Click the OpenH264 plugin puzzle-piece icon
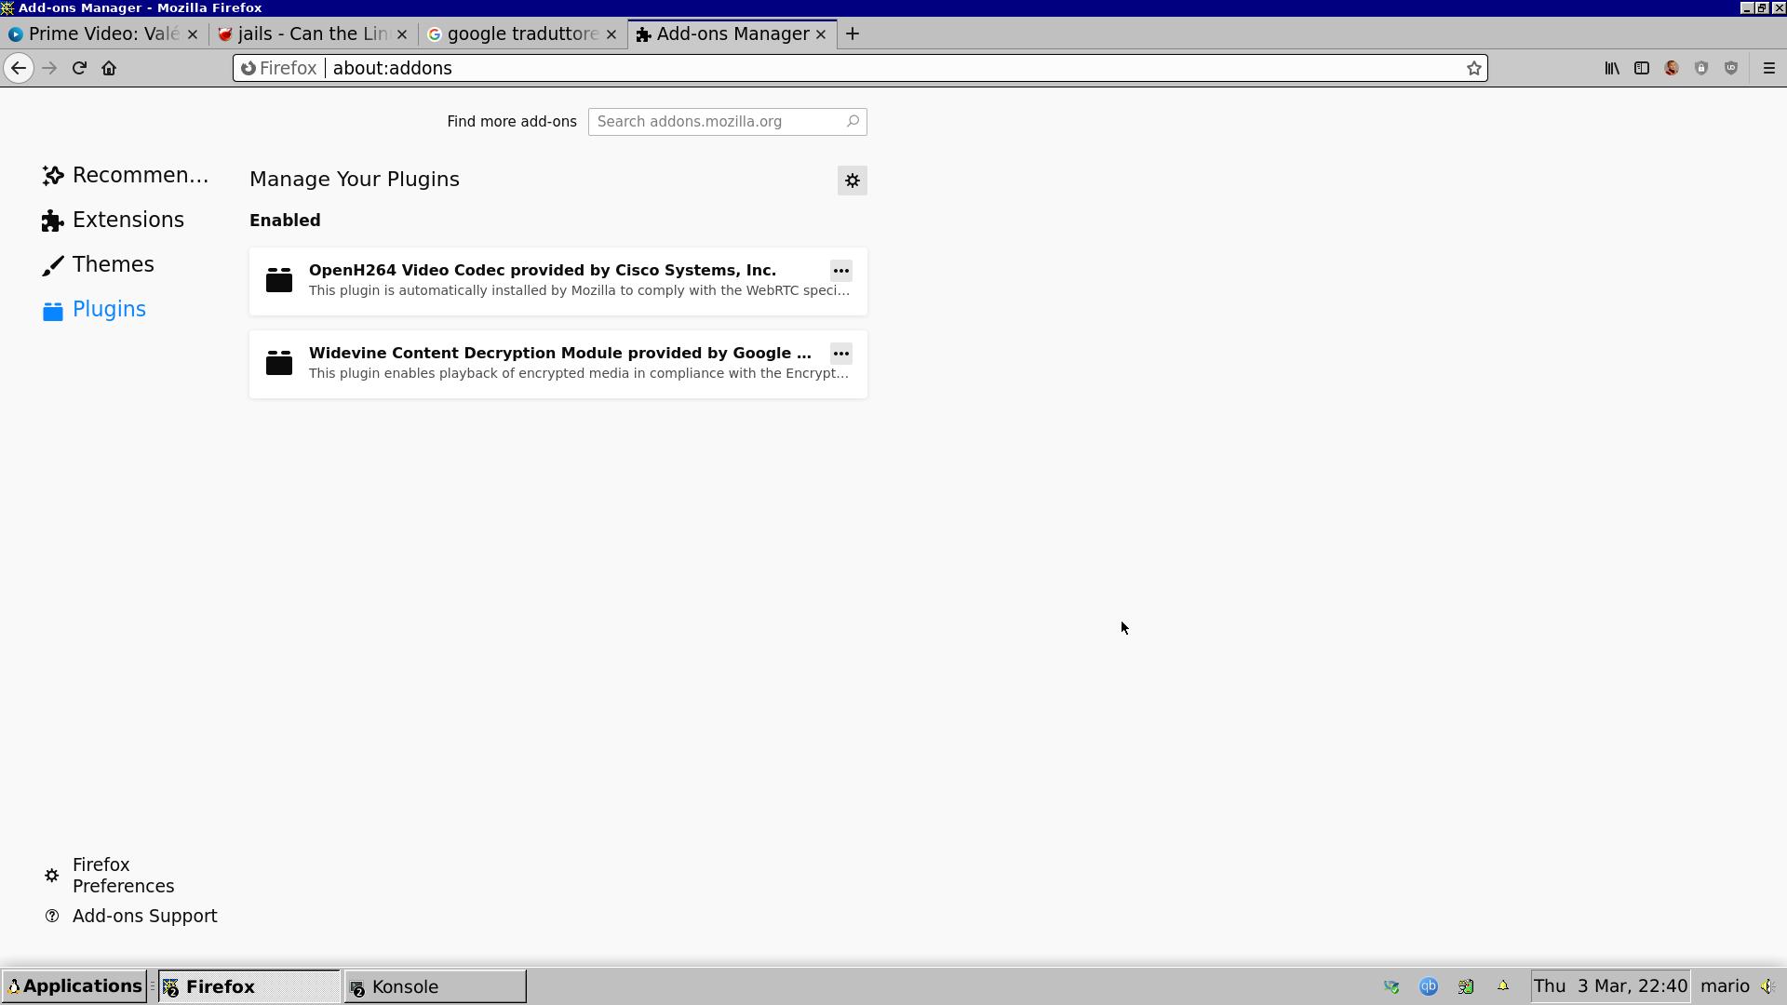1787x1005 pixels. (x=278, y=279)
